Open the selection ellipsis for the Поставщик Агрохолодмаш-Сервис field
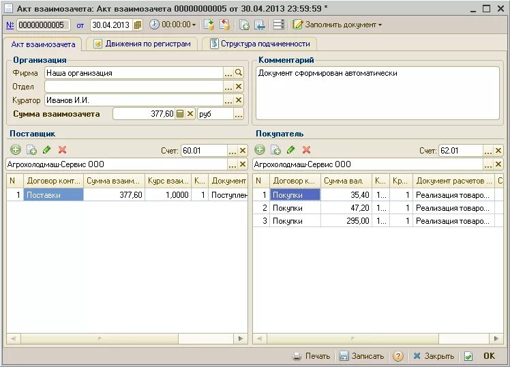 click(x=232, y=164)
